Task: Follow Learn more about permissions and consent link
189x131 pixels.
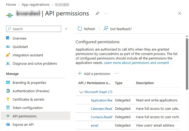Action: pyautogui.click(x=136, y=63)
